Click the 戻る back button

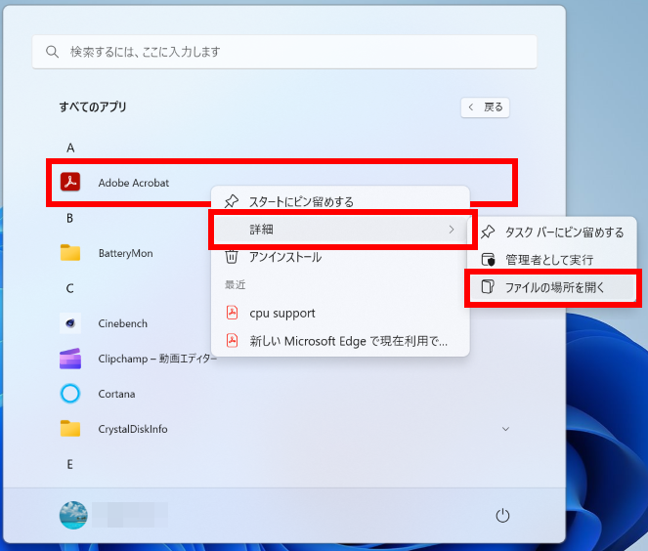coord(485,107)
